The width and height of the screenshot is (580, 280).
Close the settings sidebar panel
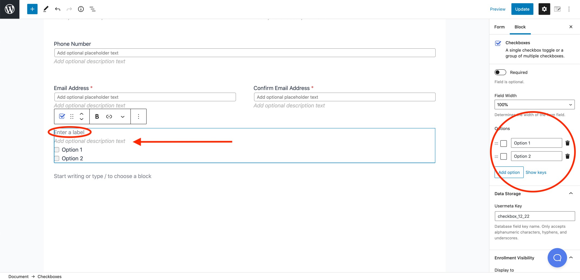click(571, 27)
